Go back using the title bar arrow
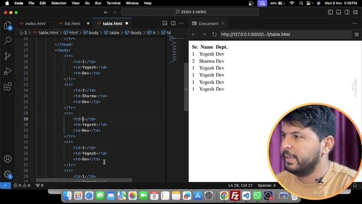Screen dimensions: 362x204 coord(106,12)
